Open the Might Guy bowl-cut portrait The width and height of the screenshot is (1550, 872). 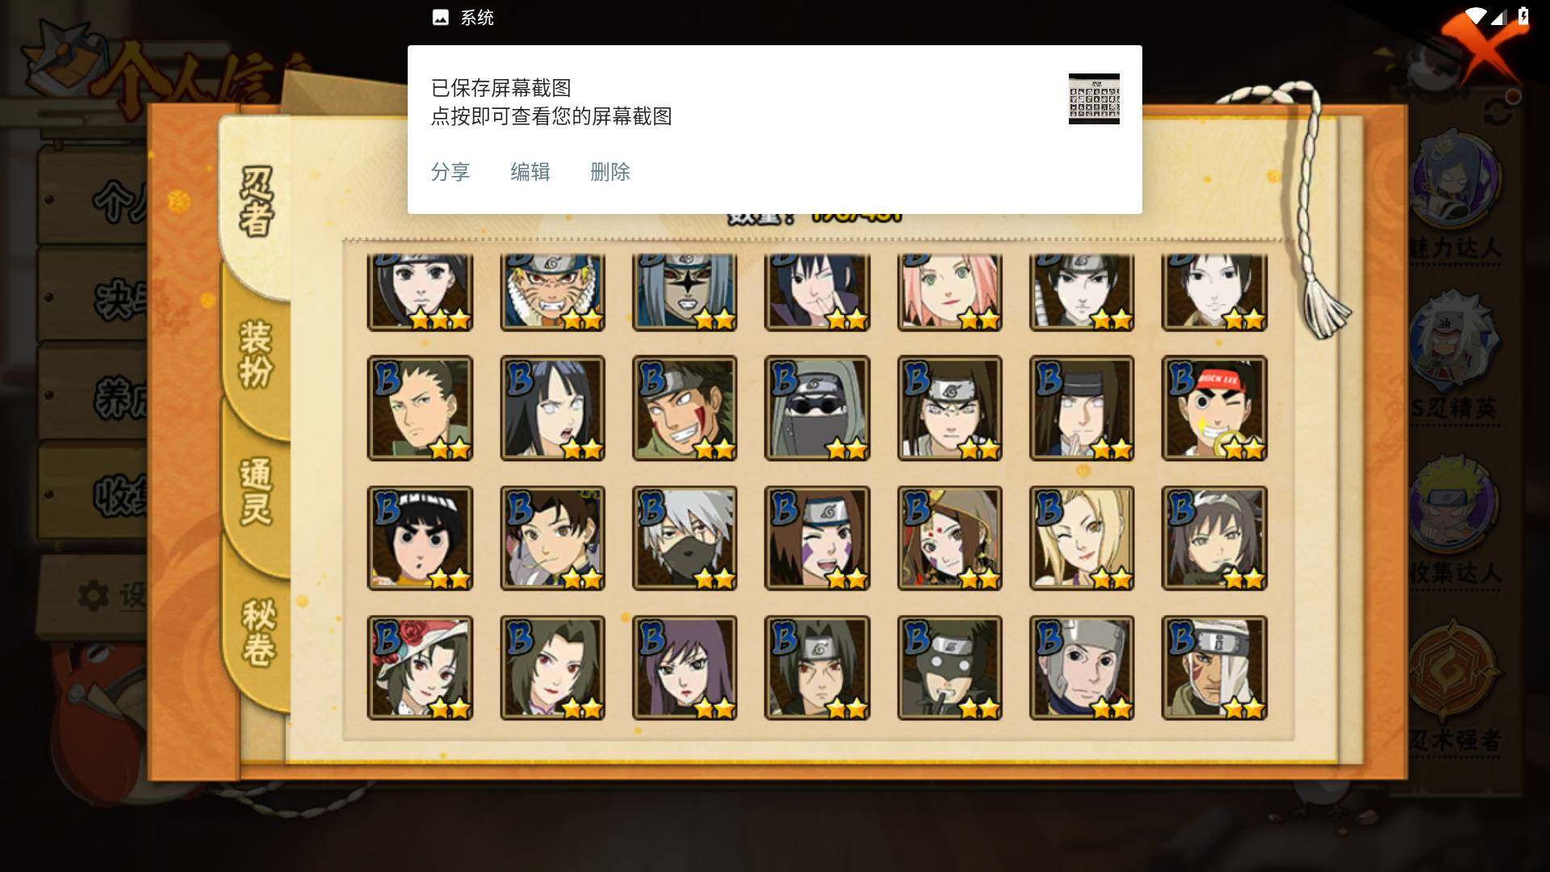click(x=420, y=538)
